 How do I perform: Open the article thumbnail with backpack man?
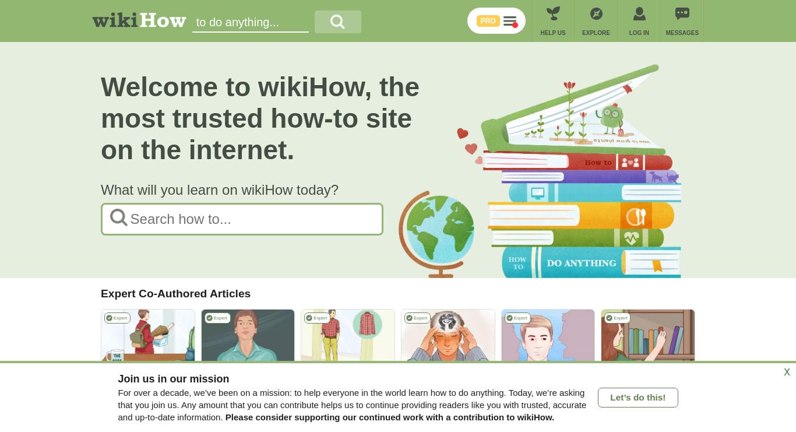[148, 336]
